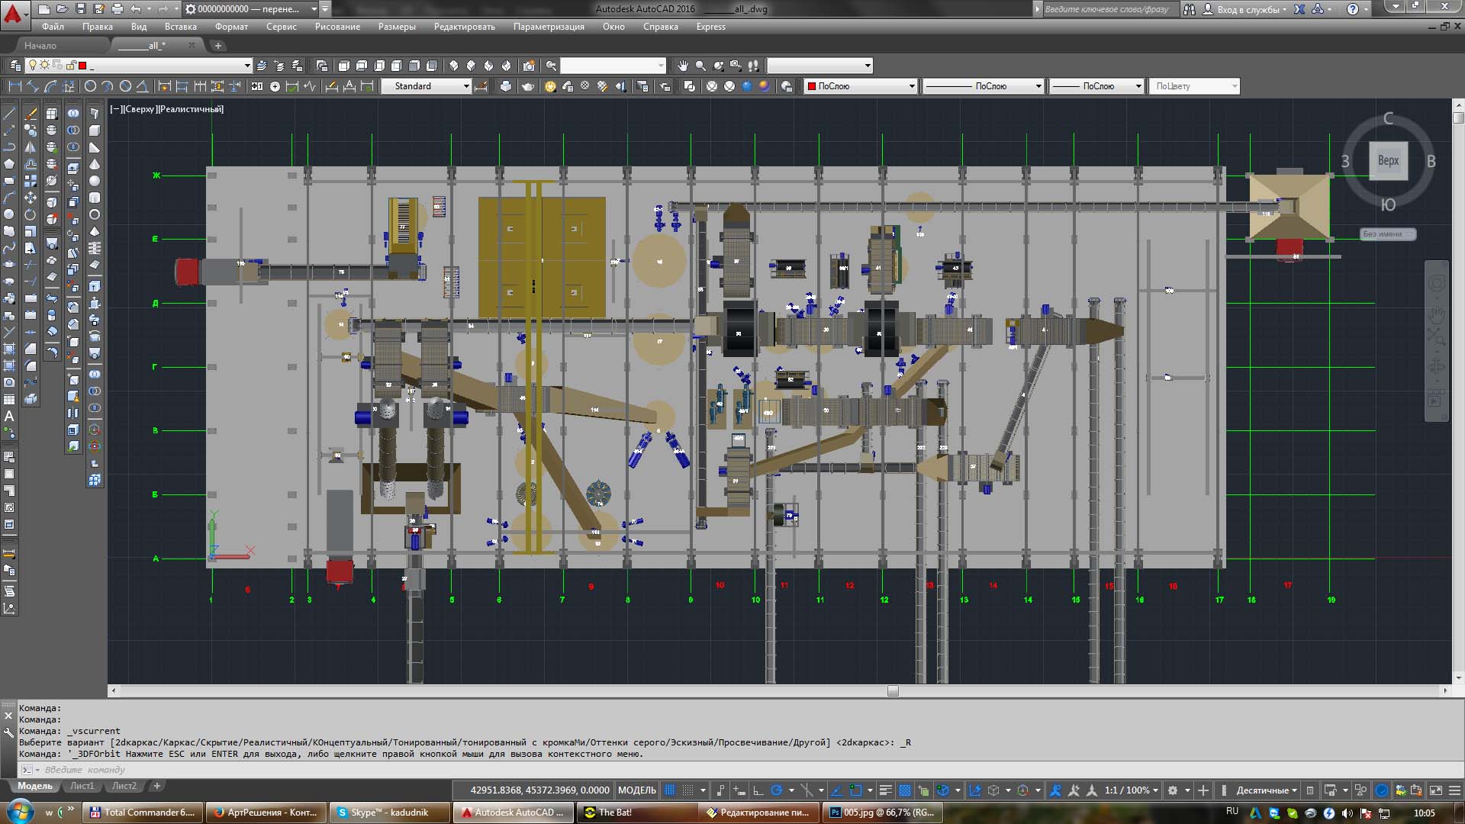Image resolution: width=1465 pixels, height=824 pixels.
Task: Toggle grid display in status bar
Action: [670, 790]
